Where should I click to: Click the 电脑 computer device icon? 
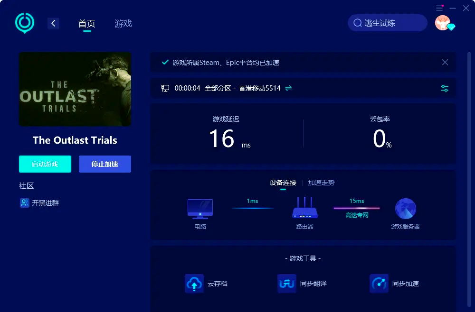(x=200, y=209)
